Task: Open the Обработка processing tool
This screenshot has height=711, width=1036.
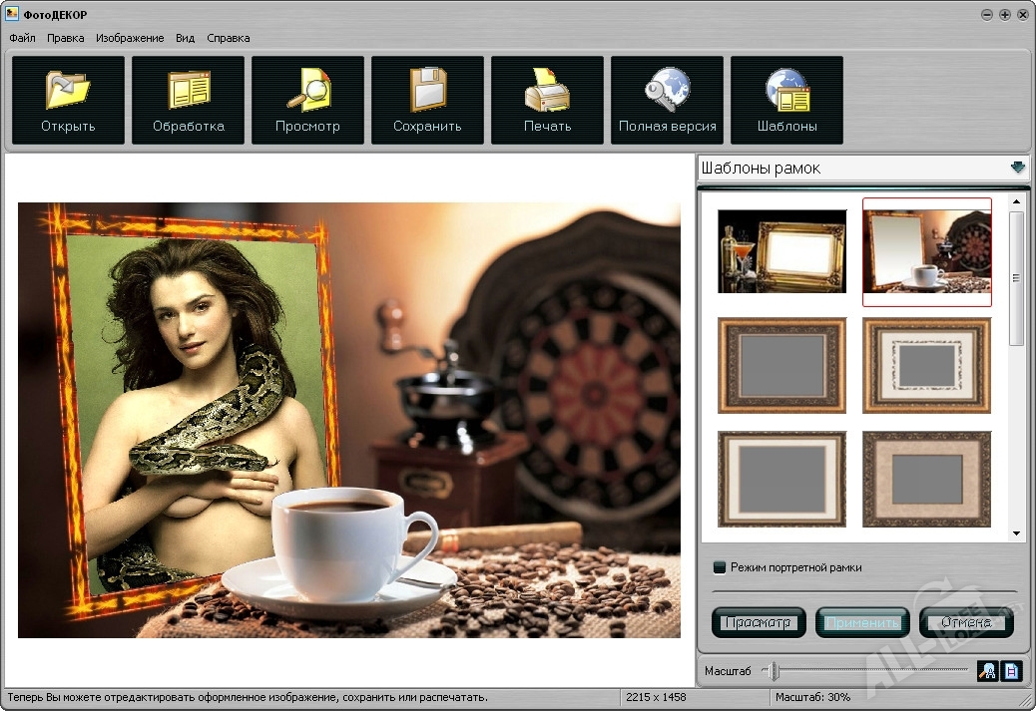Action: coord(188,100)
